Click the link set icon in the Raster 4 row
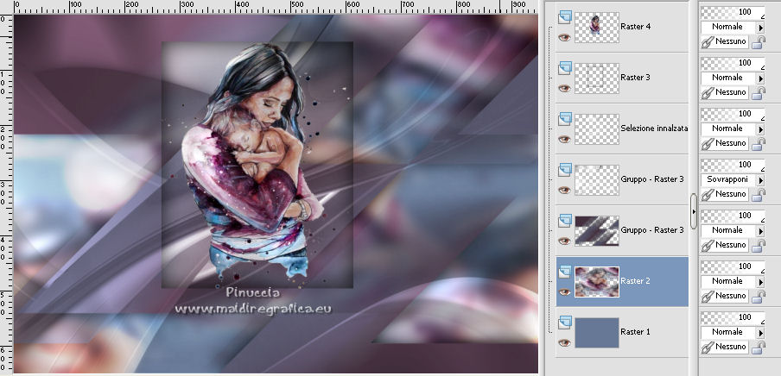 coord(707,41)
